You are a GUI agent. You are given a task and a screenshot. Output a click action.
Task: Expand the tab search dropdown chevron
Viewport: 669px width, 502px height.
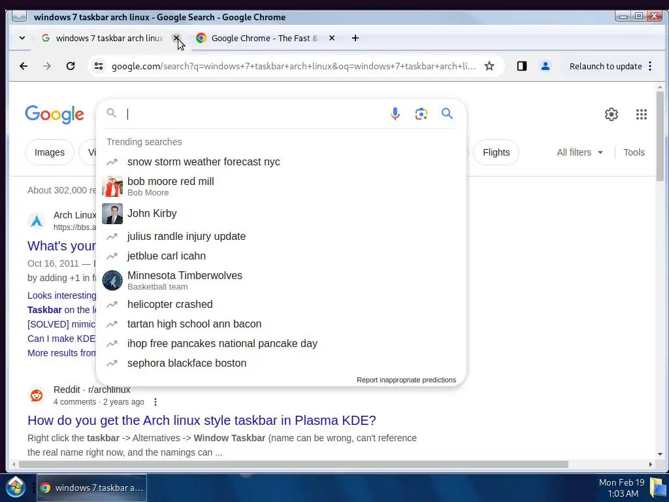pos(22,38)
